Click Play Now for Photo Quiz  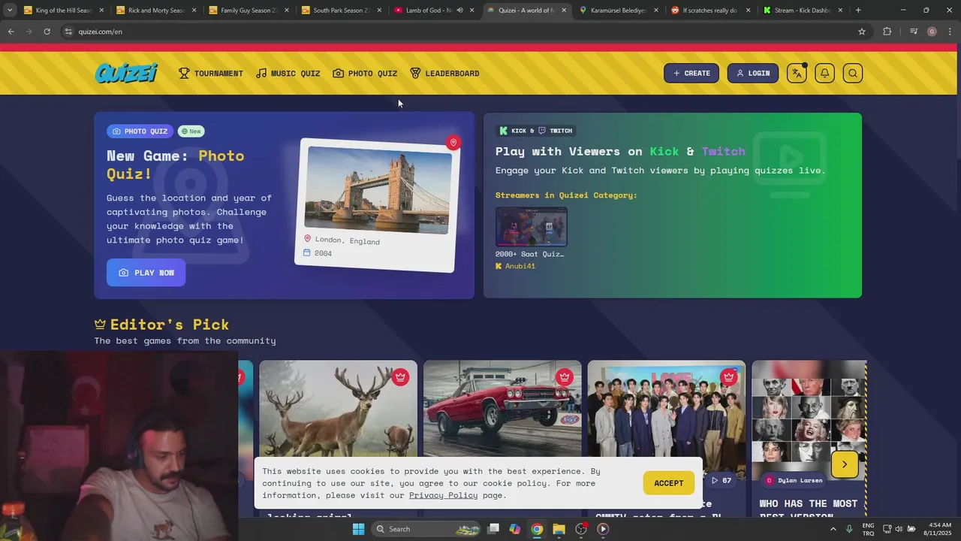pos(146,273)
